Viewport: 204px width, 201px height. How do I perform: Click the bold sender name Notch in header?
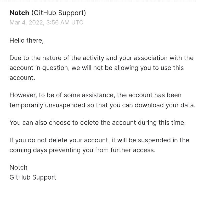point(19,12)
